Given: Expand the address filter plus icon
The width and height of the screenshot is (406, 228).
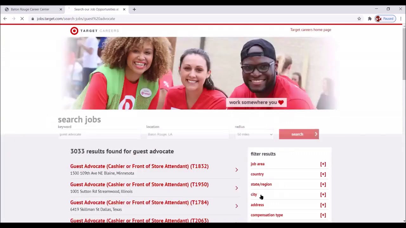Looking at the screenshot, I should pyautogui.click(x=323, y=205).
